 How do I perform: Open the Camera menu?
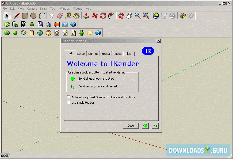[32, 9]
